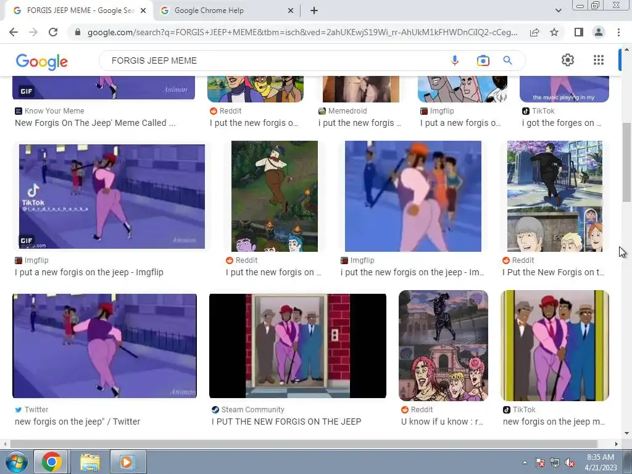Open Chrome's three-dot menu
The width and height of the screenshot is (632, 474).
tap(618, 32)
